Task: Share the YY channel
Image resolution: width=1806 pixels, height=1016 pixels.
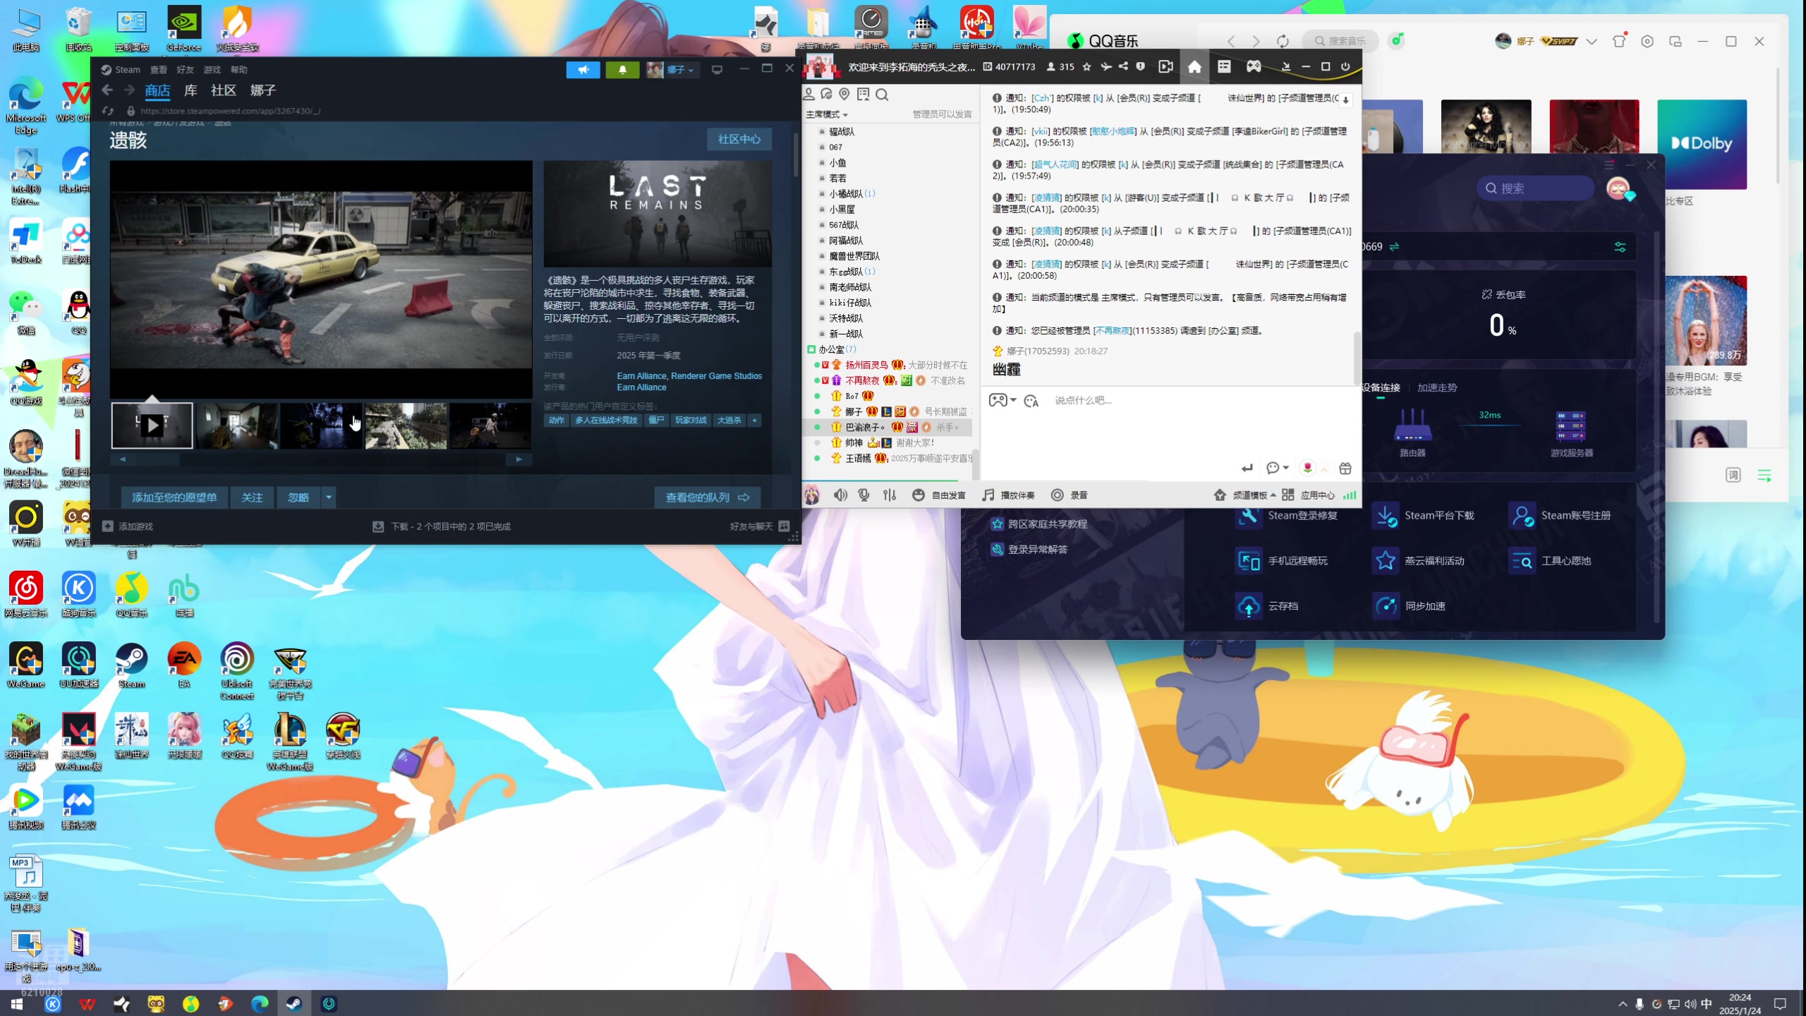Action: (1123, 67)
